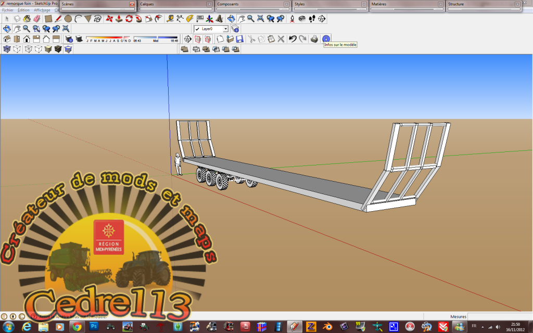Viewport: 533px width, 333px height.
Task: Select the Zoom Window tool
Action: [36, 29]
